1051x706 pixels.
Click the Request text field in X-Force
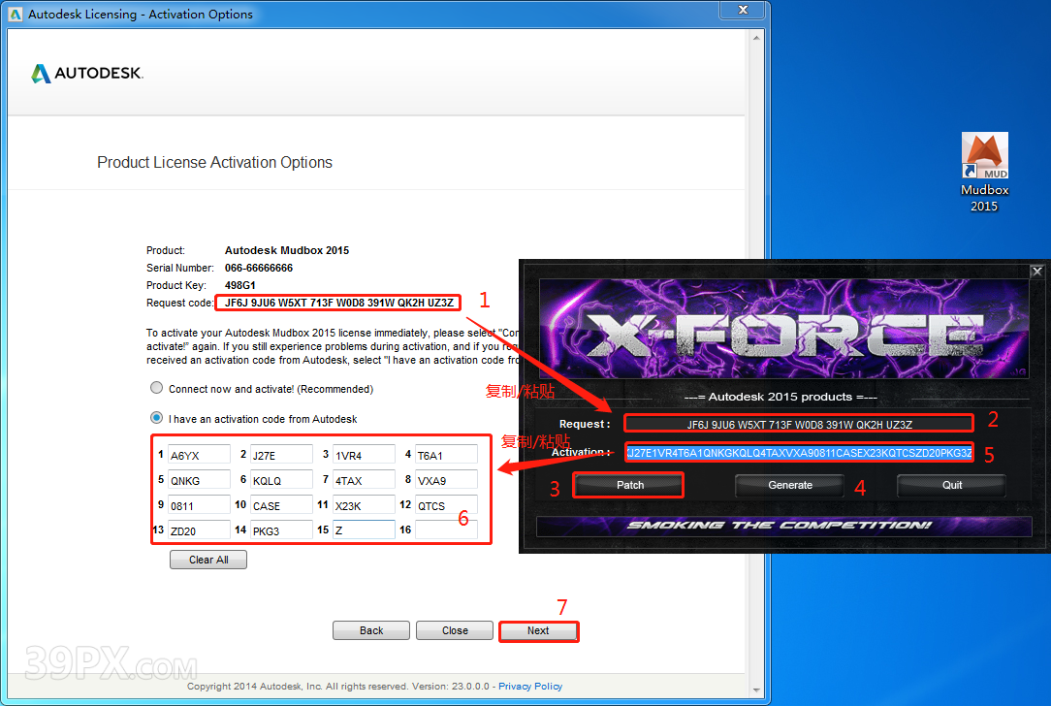(x=797, y=424)
